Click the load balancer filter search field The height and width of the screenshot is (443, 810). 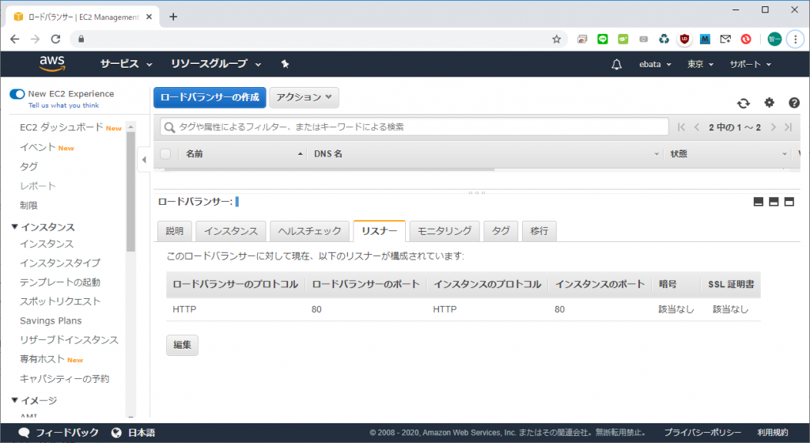point(411,127)
